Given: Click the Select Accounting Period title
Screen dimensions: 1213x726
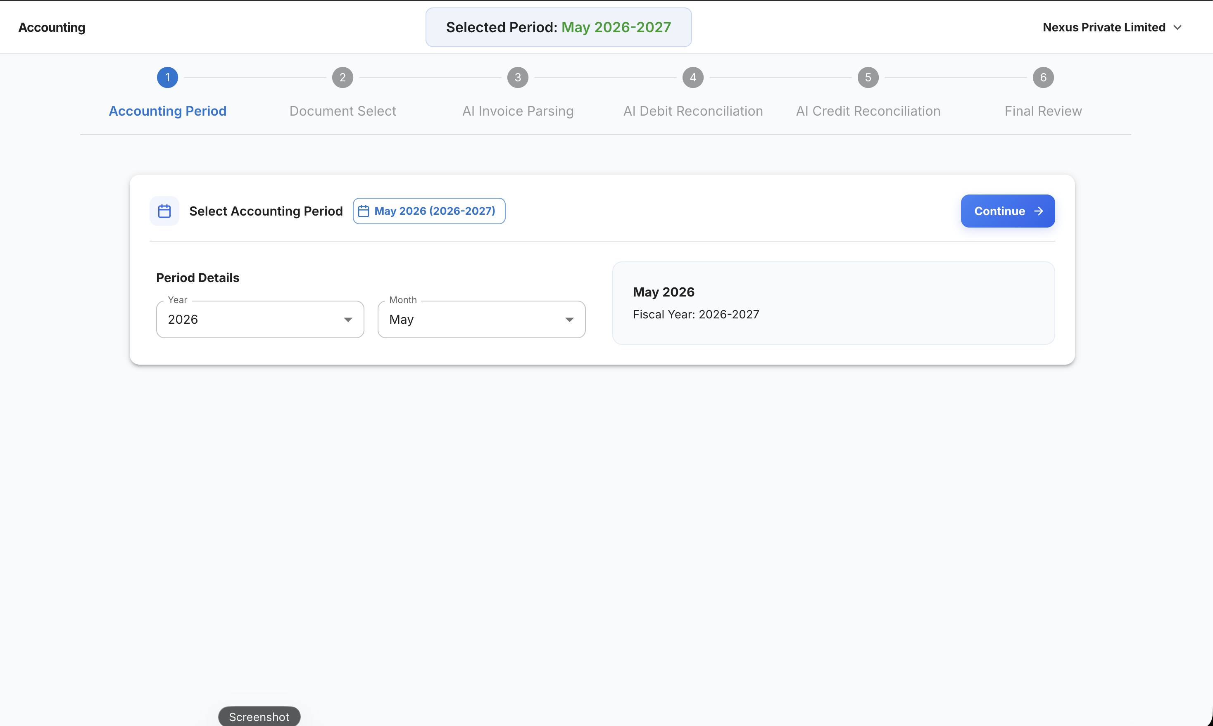Looking at the screenshot, I should click(x=266, y=211).
